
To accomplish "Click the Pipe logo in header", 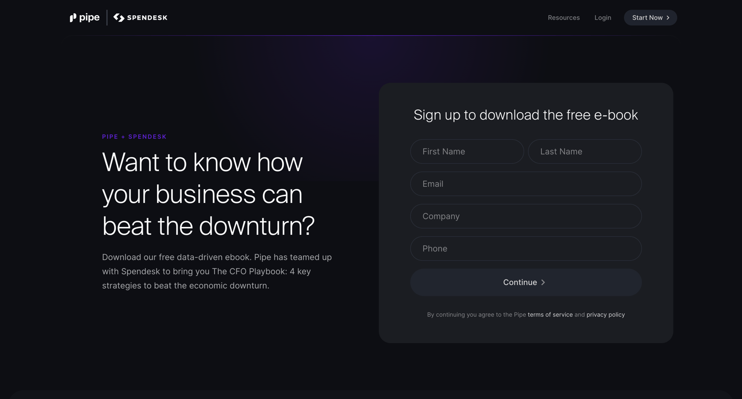I will (84, 18).
